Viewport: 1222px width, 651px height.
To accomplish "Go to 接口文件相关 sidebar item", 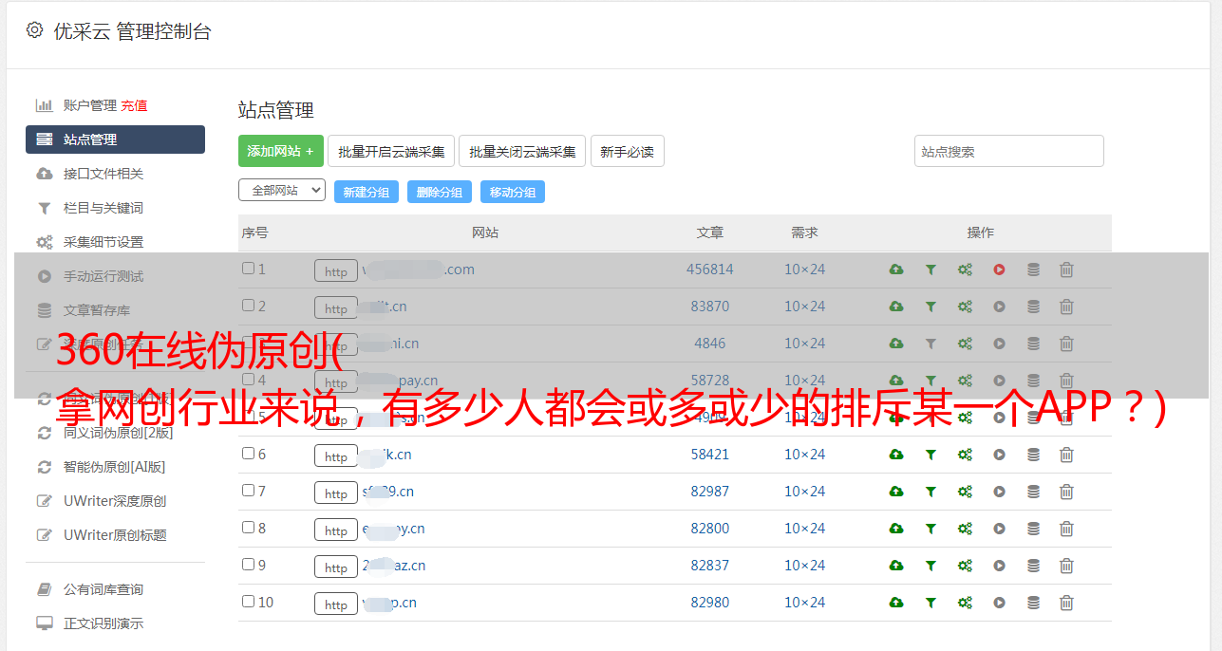I will click(x=103, y=174).
